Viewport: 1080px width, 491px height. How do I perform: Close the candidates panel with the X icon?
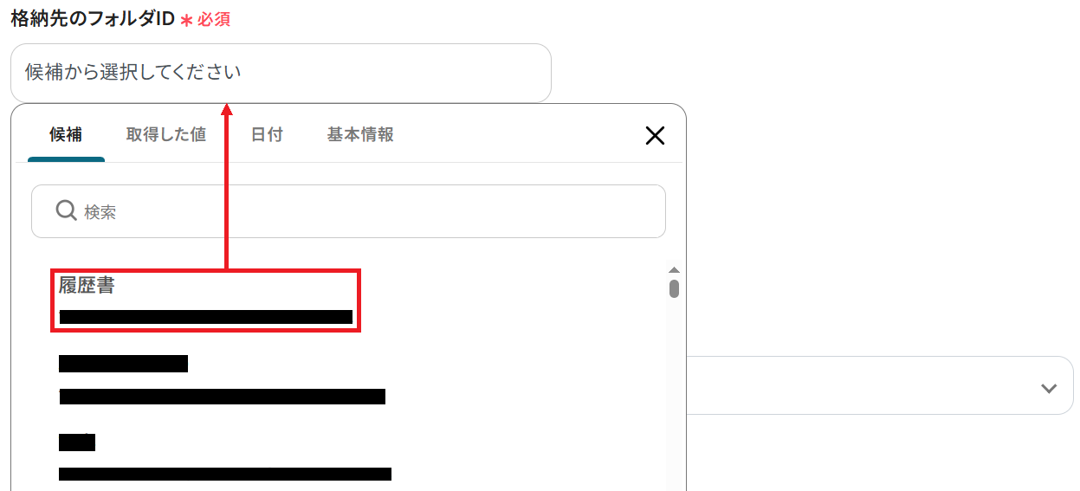(656, 135)
